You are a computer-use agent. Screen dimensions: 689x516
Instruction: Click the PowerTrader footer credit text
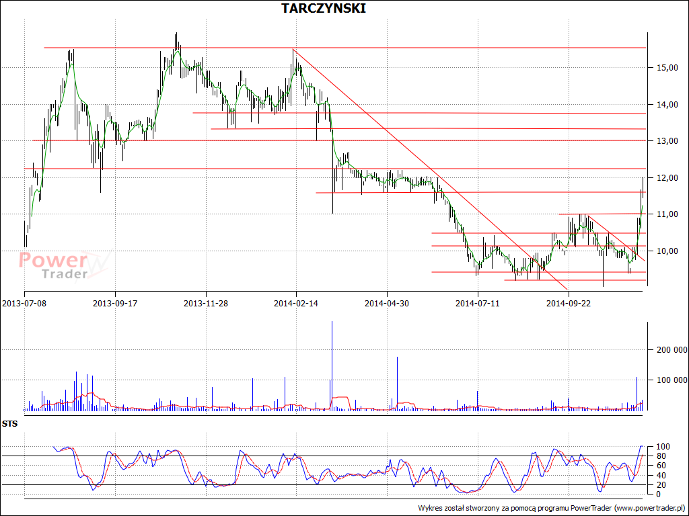[x=552, y=508]
